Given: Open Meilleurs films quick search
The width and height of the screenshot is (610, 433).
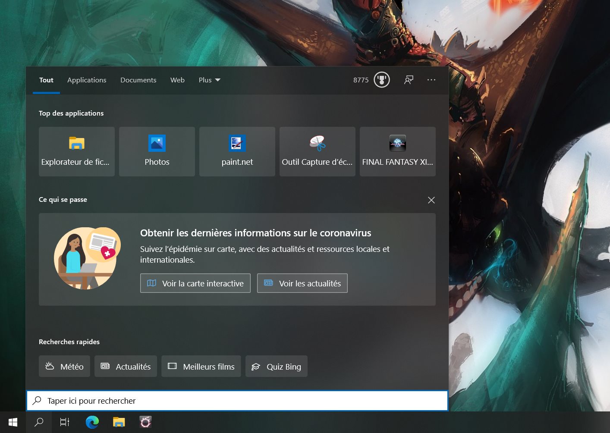Looking at the screenshot, I should click(x=201, y=366).
